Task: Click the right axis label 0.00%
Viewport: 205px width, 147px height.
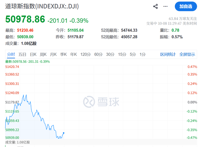Action: 192,102
